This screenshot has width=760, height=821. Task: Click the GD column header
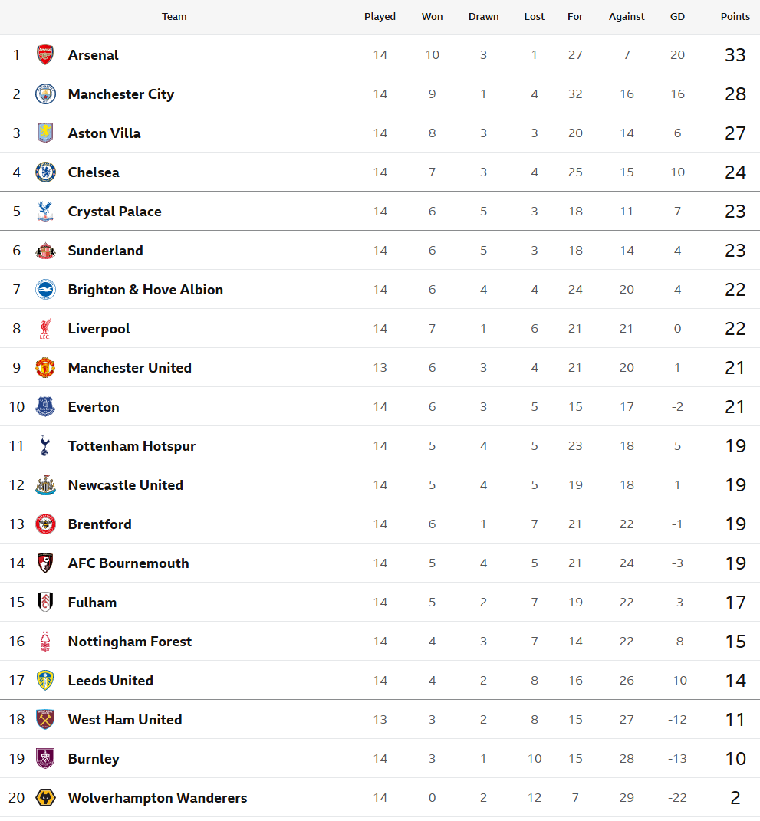[677, 17]
